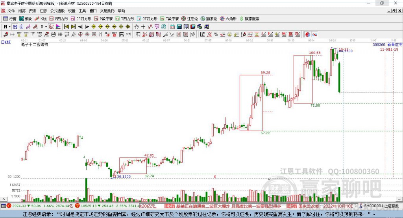The image size is (403, 218).
Task: Click scroll up arrow beside volume pane
Action: pyautogui.click(x=4, y=199)
